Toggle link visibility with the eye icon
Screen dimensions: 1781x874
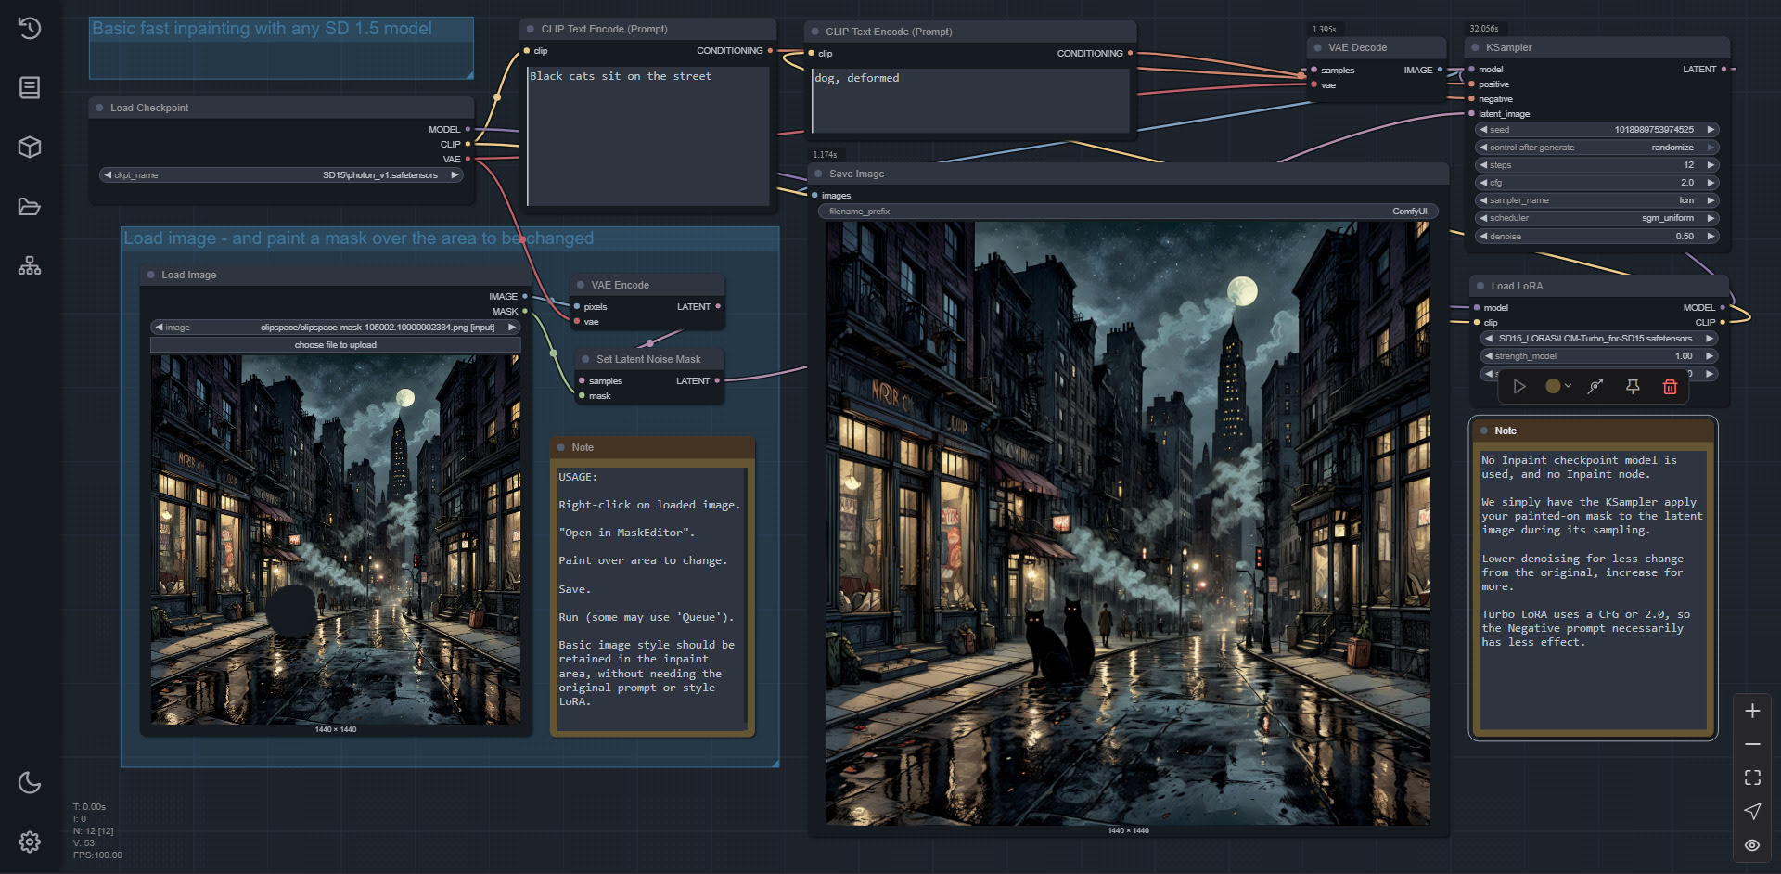tap(1752, 845)
